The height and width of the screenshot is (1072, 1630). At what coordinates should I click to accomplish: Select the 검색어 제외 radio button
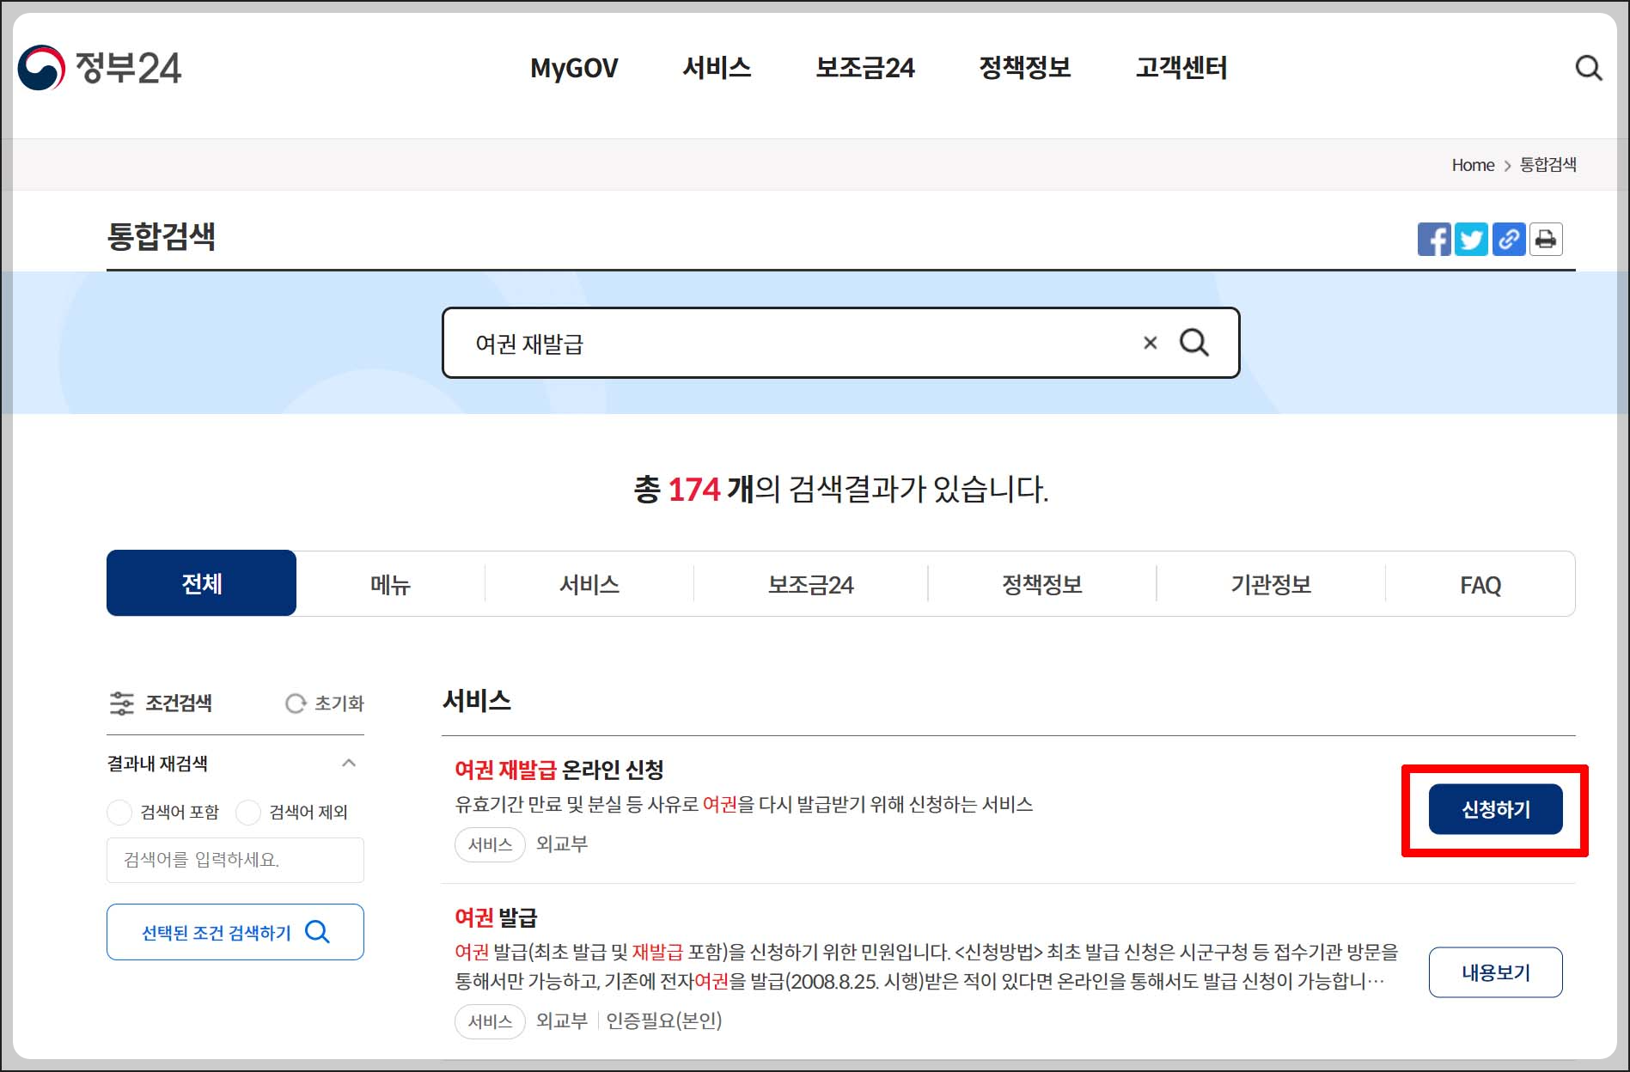[248, 812]
